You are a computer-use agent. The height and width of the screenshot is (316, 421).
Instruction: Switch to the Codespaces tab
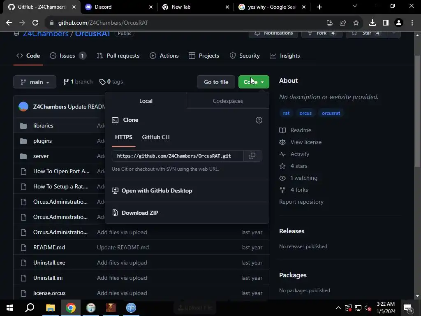coord(228,101)
